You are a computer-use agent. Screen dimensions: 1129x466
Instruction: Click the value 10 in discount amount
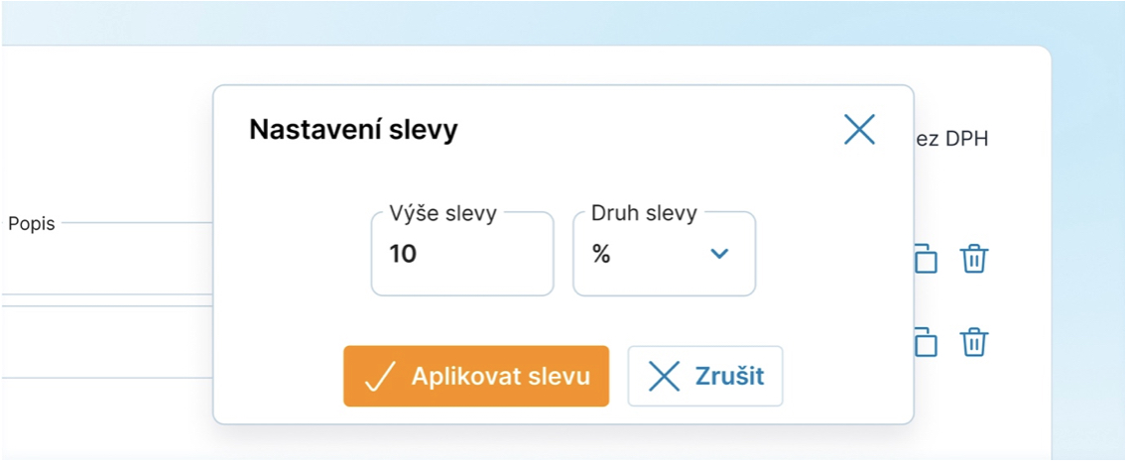coord(403,255)
